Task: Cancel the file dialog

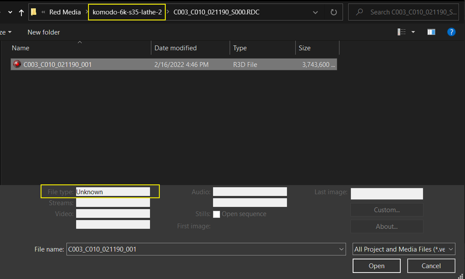Action: click(431, 266)
